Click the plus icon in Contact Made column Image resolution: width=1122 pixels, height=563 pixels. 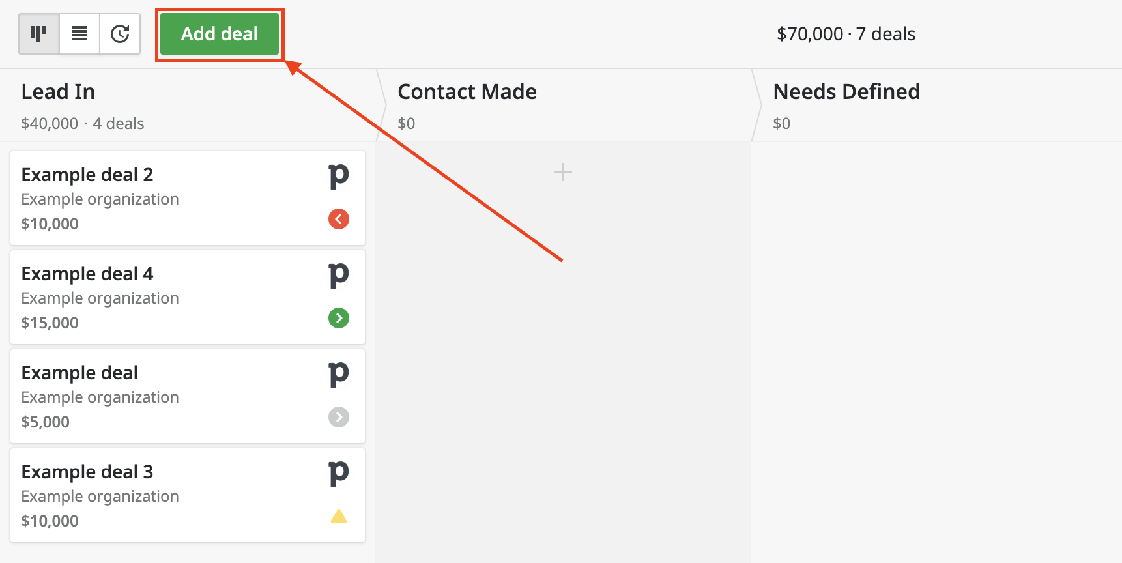pyautogui.click(x=563, y=173)
